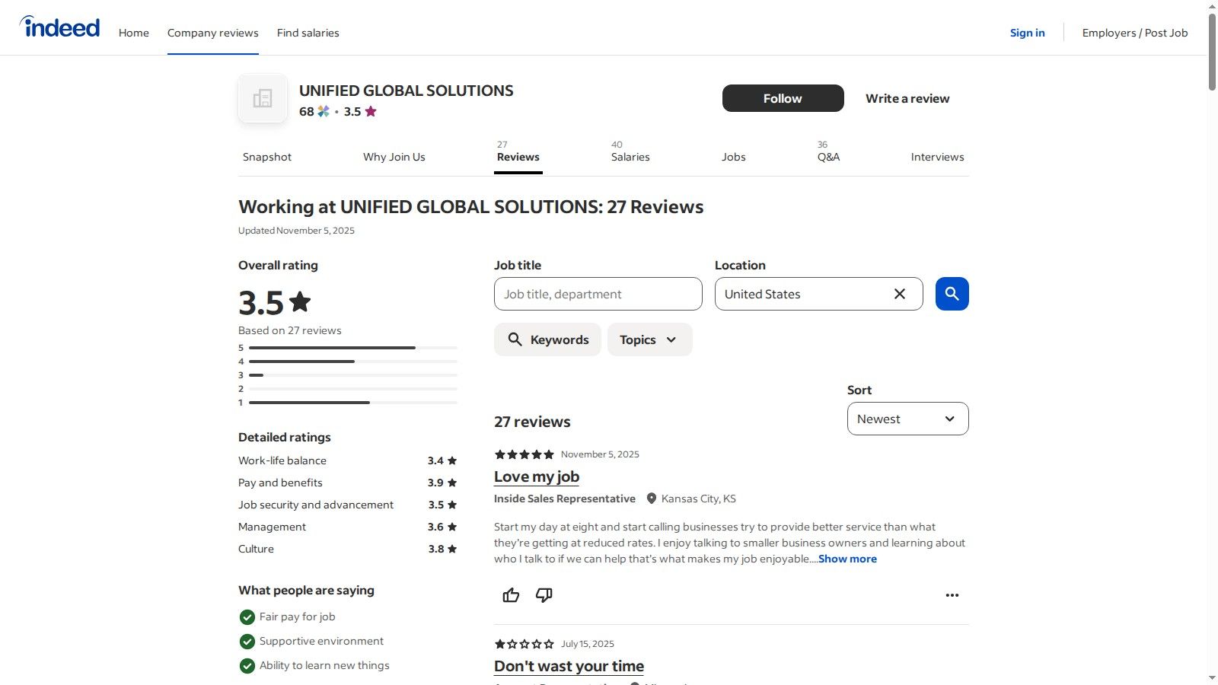The image size is (1218, 685).
Task: Click Write a review
Action: [907, 98]
